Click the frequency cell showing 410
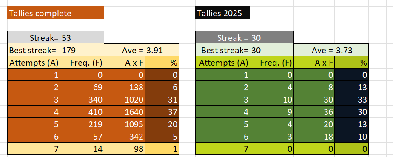The width and height of the screenshot is (393, 157). tap(82, 112)
